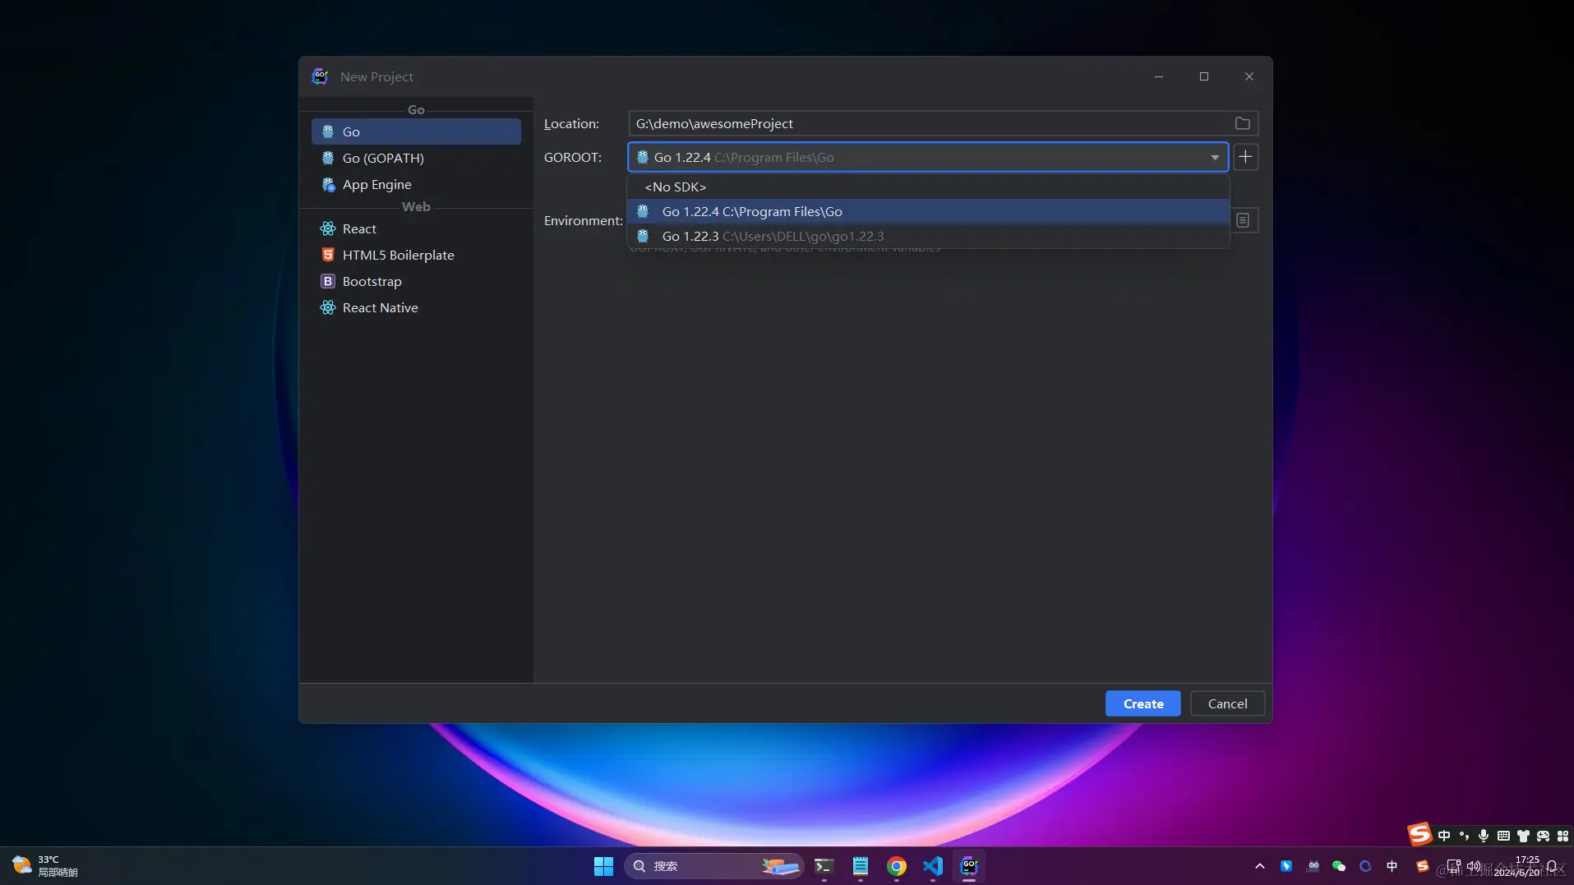Viewport: 1574px width, 885px height.
Task: Click the HTML5 Boilerplate shield icon
Action: coord(328,255)
